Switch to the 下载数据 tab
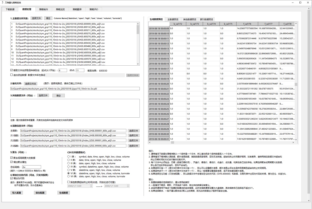 [10, 9]
